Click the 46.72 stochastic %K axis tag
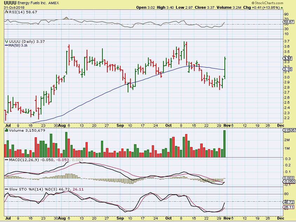 click(x=289, y=202)
